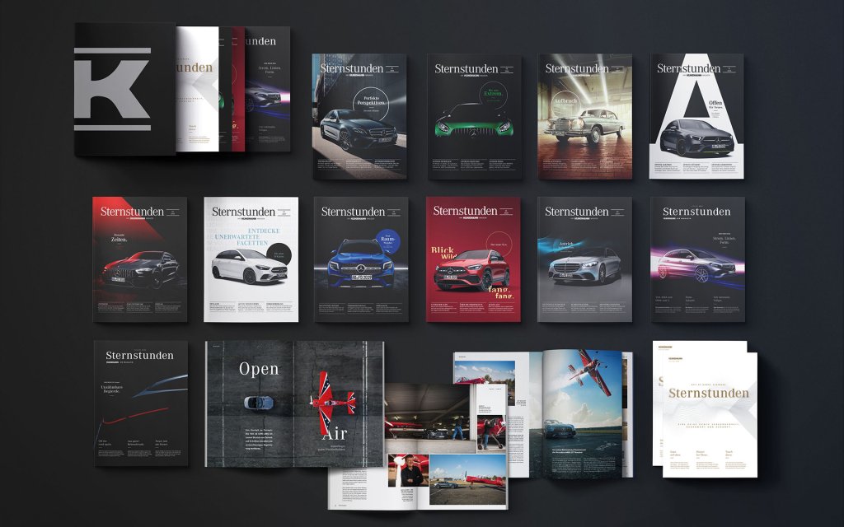
Task: Click the silver sedan cover with blue streak
Action: (584, 259)
